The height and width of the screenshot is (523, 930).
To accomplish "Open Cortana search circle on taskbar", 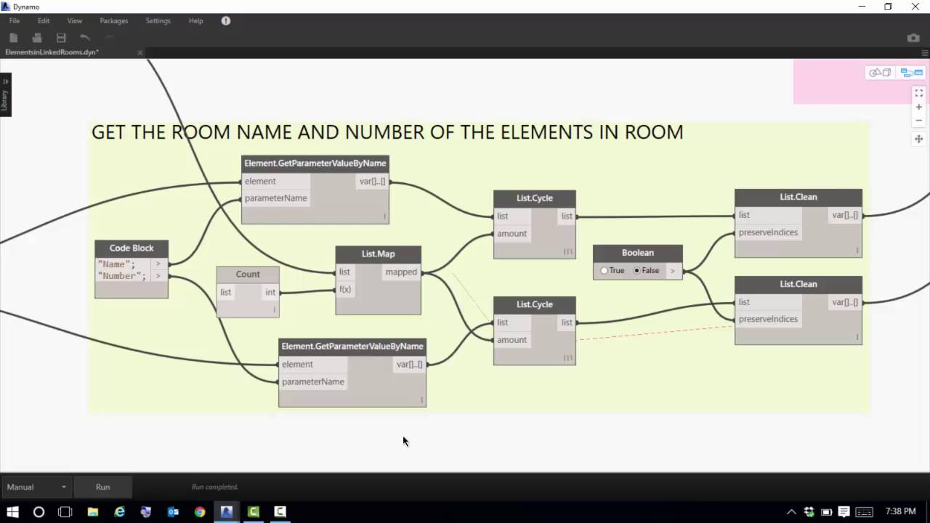I will 39,511.
